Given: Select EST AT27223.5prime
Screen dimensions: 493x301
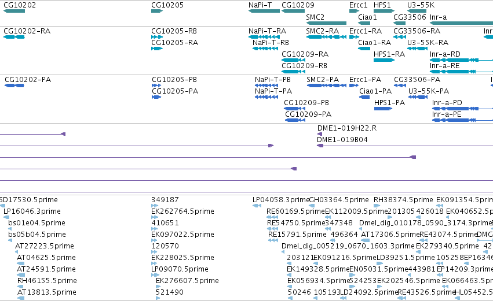Looking at the screenshot, I should click(x=45, y=246).
